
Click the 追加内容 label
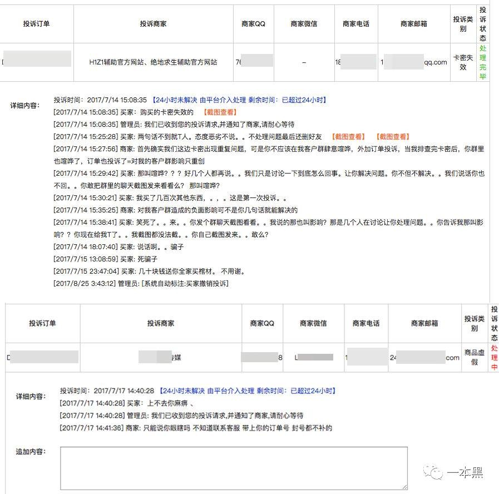31,452
